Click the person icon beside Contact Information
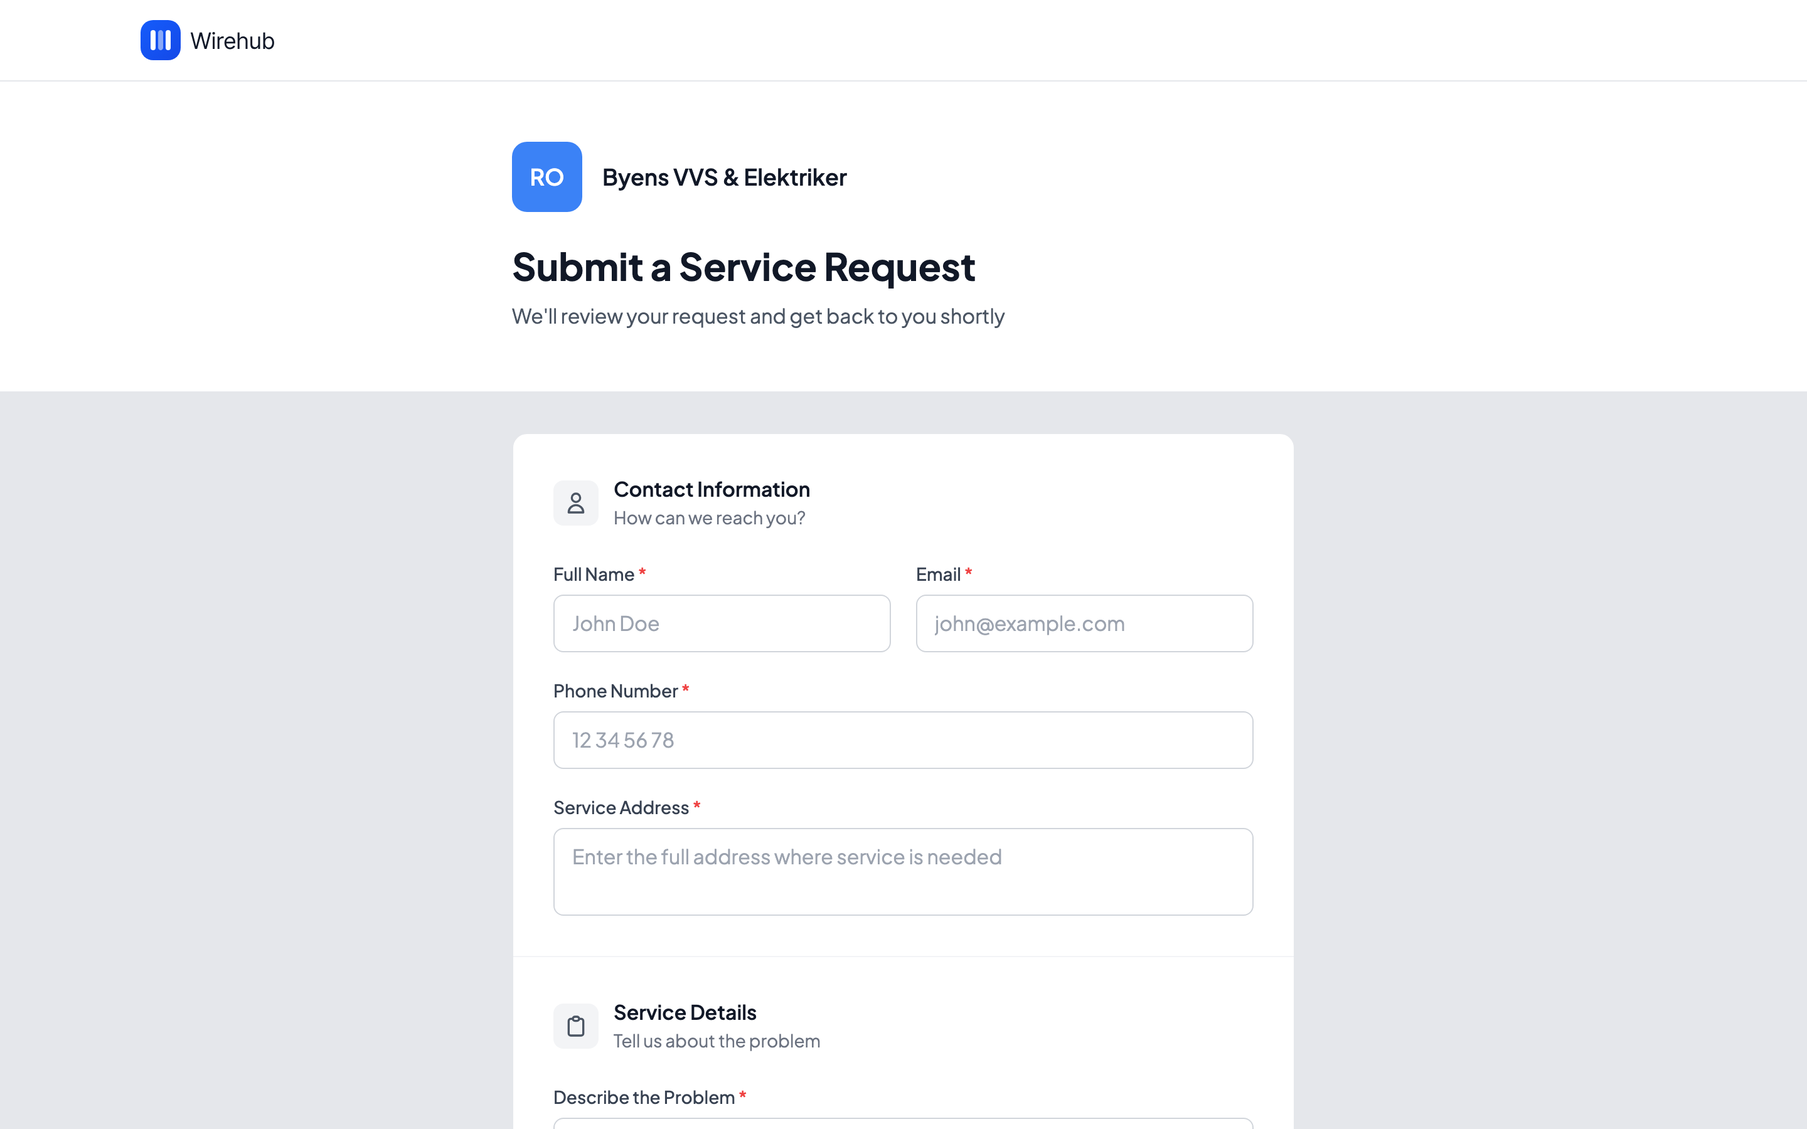 pos(576,503)
